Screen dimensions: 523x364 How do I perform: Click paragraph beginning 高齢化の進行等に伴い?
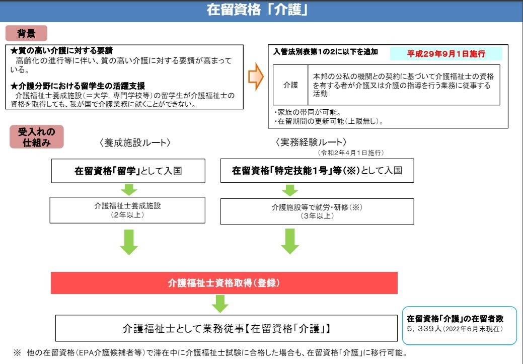click(x=121, y=65)
